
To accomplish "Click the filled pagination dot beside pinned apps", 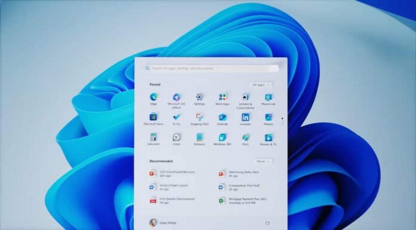I will (x=282, y=118).
